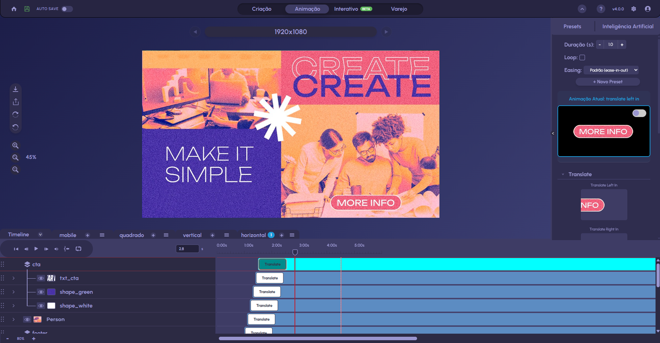This screenshot has height=343, width=660.
Task: Click the current time field showing 2.8
Action: (x=187, y=249)
